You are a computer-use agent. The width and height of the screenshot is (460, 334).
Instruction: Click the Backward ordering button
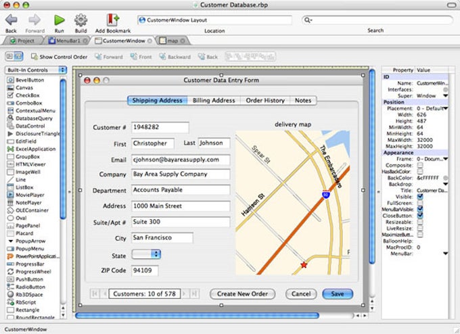(175, 57)
